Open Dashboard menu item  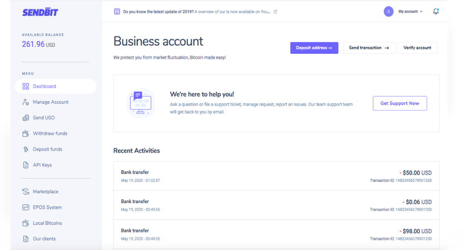click(x=55, y=86)
